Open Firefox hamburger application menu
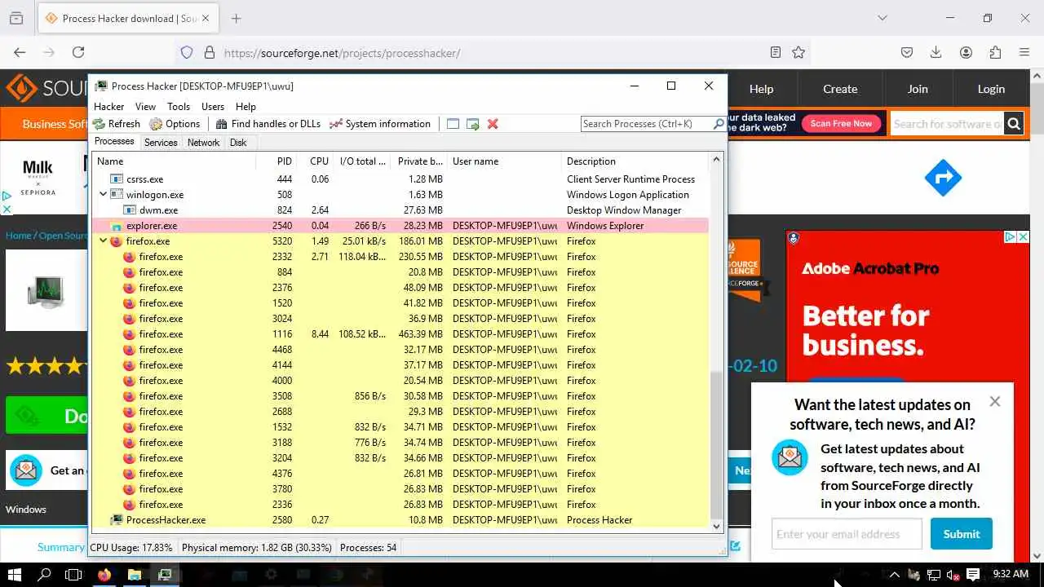 1024,52
